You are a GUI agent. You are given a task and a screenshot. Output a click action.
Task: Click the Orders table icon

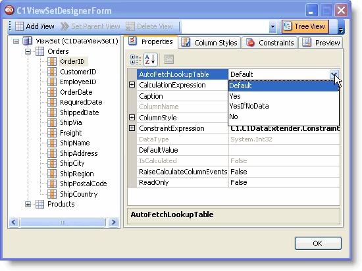point(39,51)
